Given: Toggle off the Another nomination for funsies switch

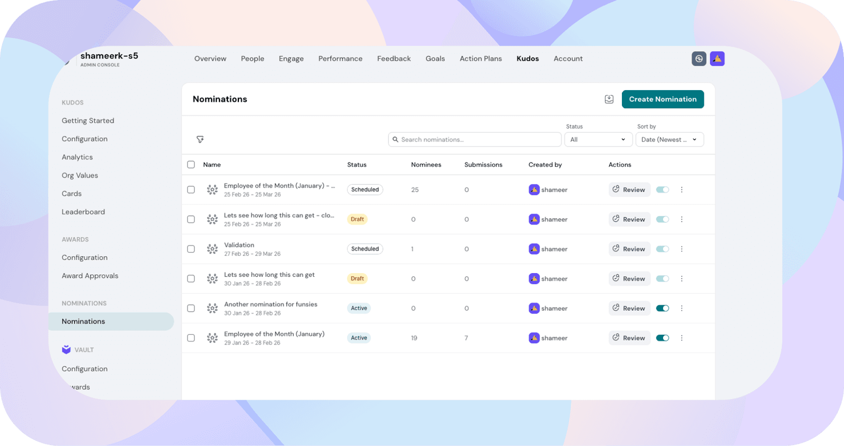Looking at the screenshot, I should pos(663,308).
